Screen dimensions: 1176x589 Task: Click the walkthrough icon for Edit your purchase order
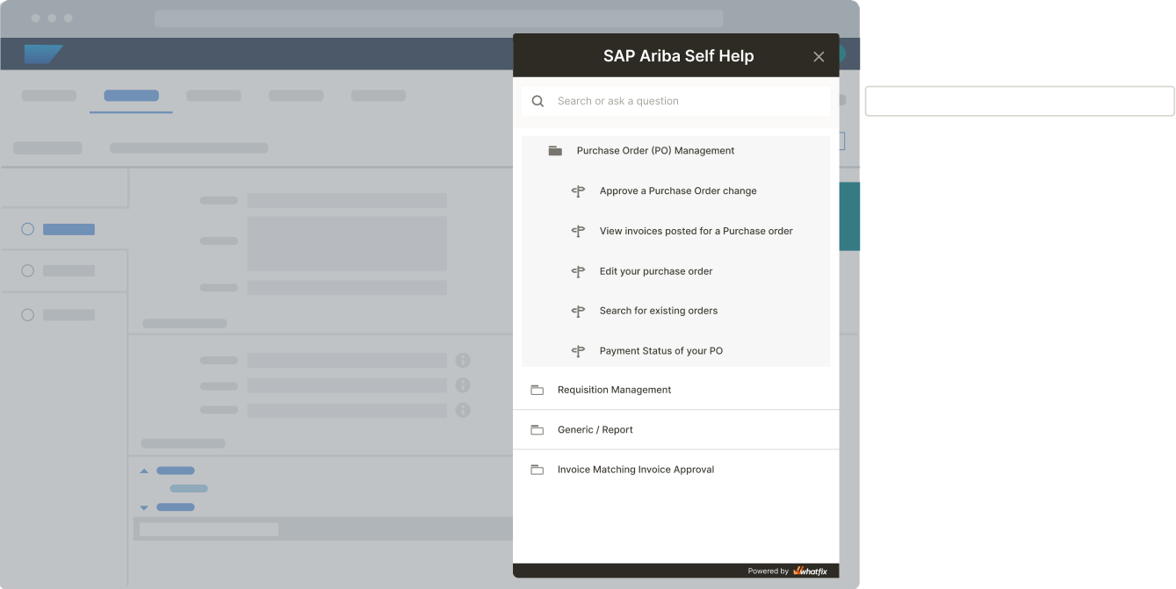(x=578, y=271)
